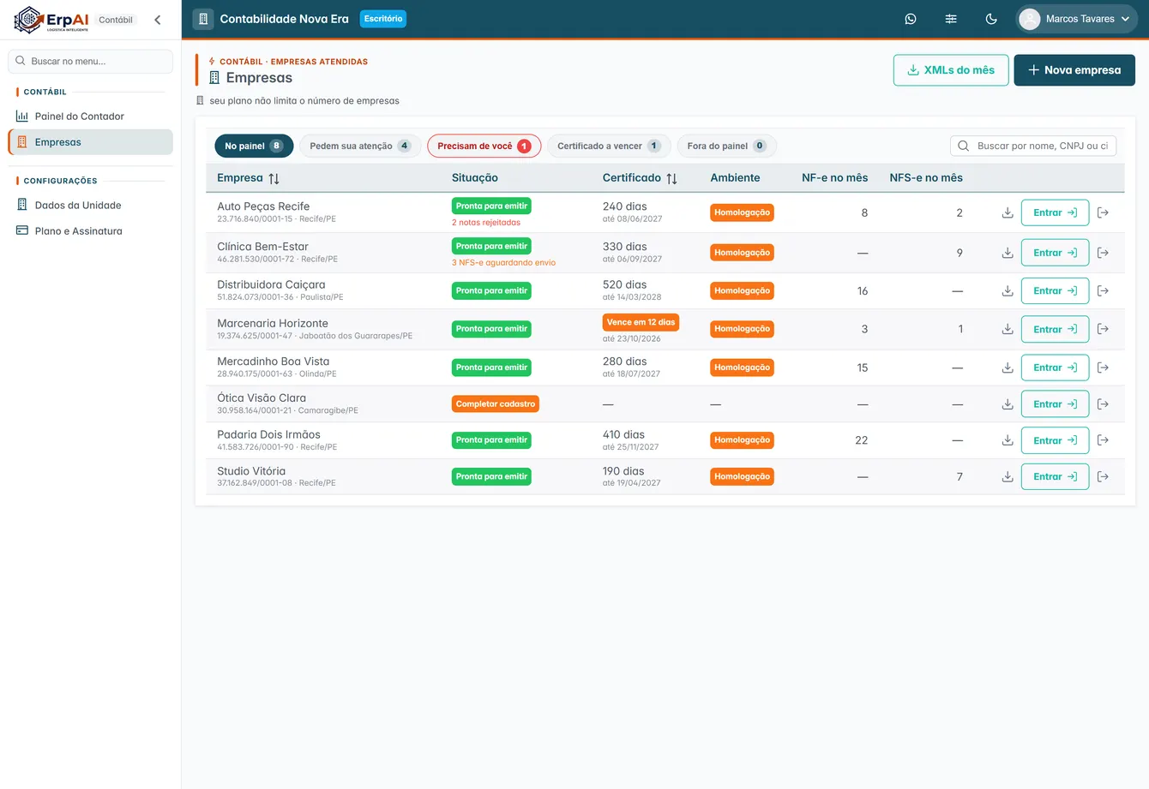Collapse the sidebar with the chevron arrow
Viewport: 1149px width, 789px height.
point(158,20)
